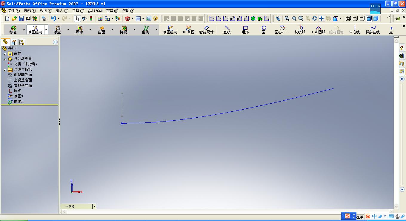Switch to the PropertyManager tab
406x221 pixels.
click(x=14, y=42)
